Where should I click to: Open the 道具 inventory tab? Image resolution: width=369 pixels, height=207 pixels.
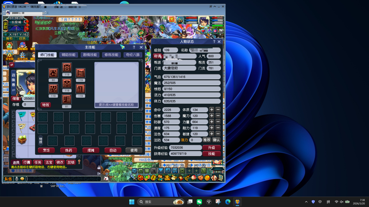click(x=16, y=162)
